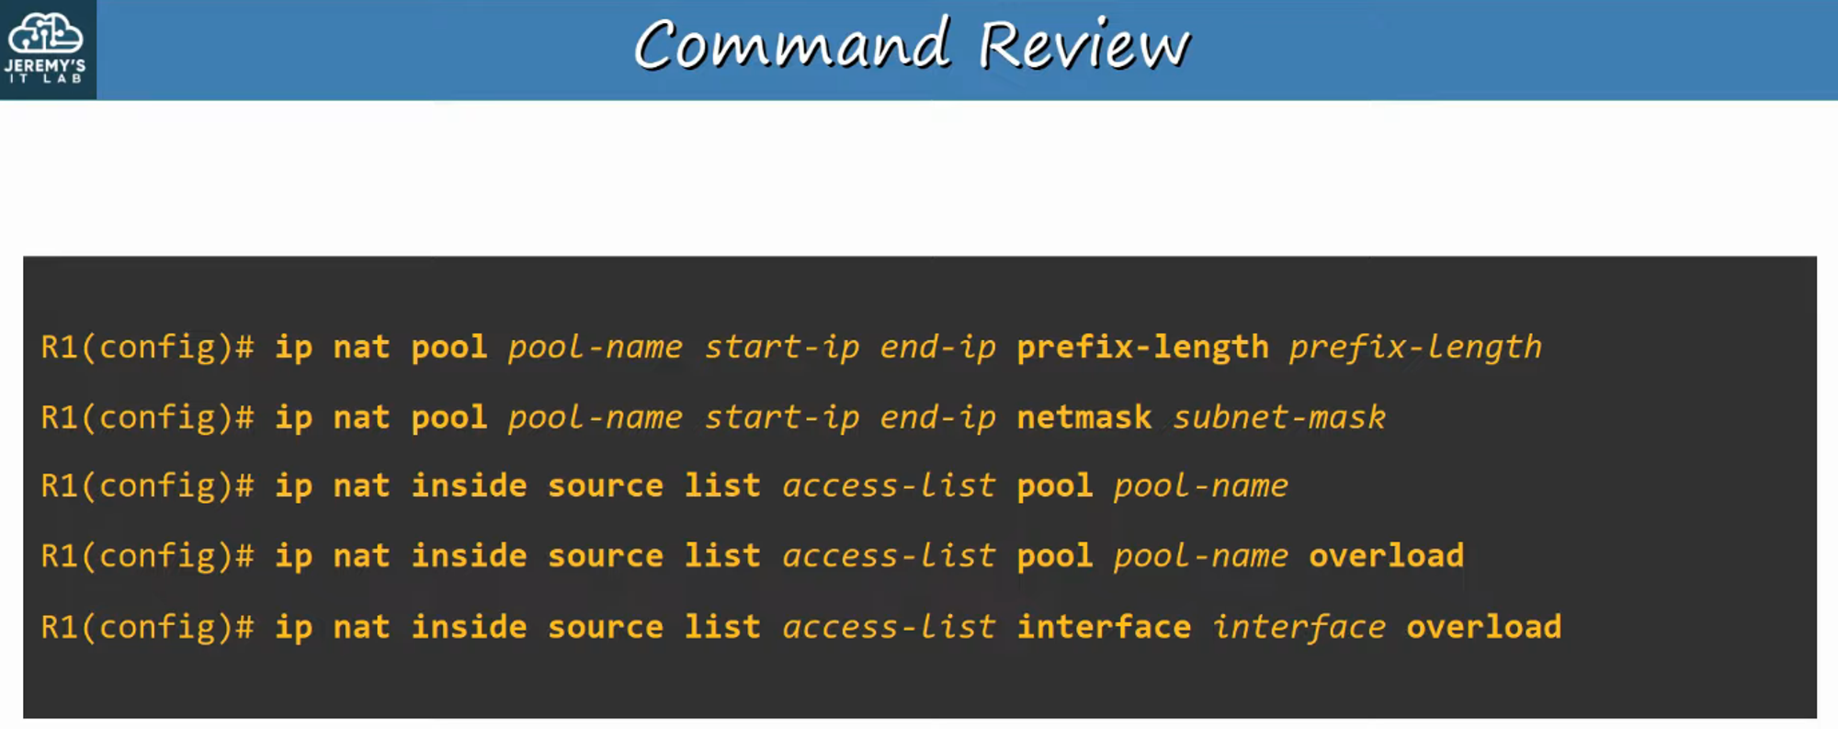Viewport: 1838px width, 729px height.
Task: Click overload in the fourth command line
Action: click(x=1386, y=556)
